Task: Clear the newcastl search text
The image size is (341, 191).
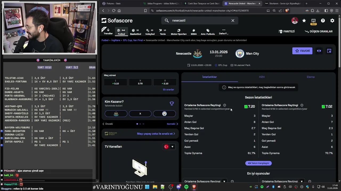Action: coord(233,20)
